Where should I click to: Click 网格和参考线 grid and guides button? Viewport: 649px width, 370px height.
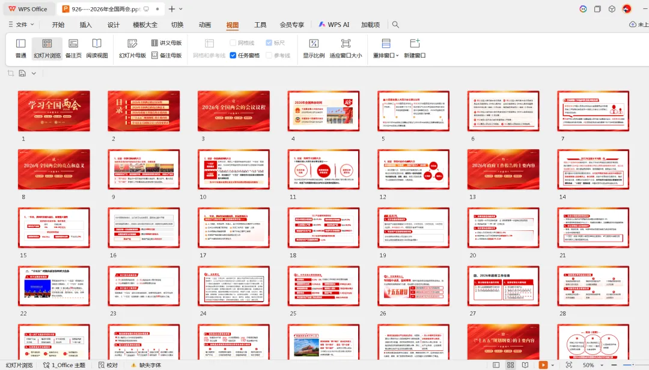coord(209,49)
